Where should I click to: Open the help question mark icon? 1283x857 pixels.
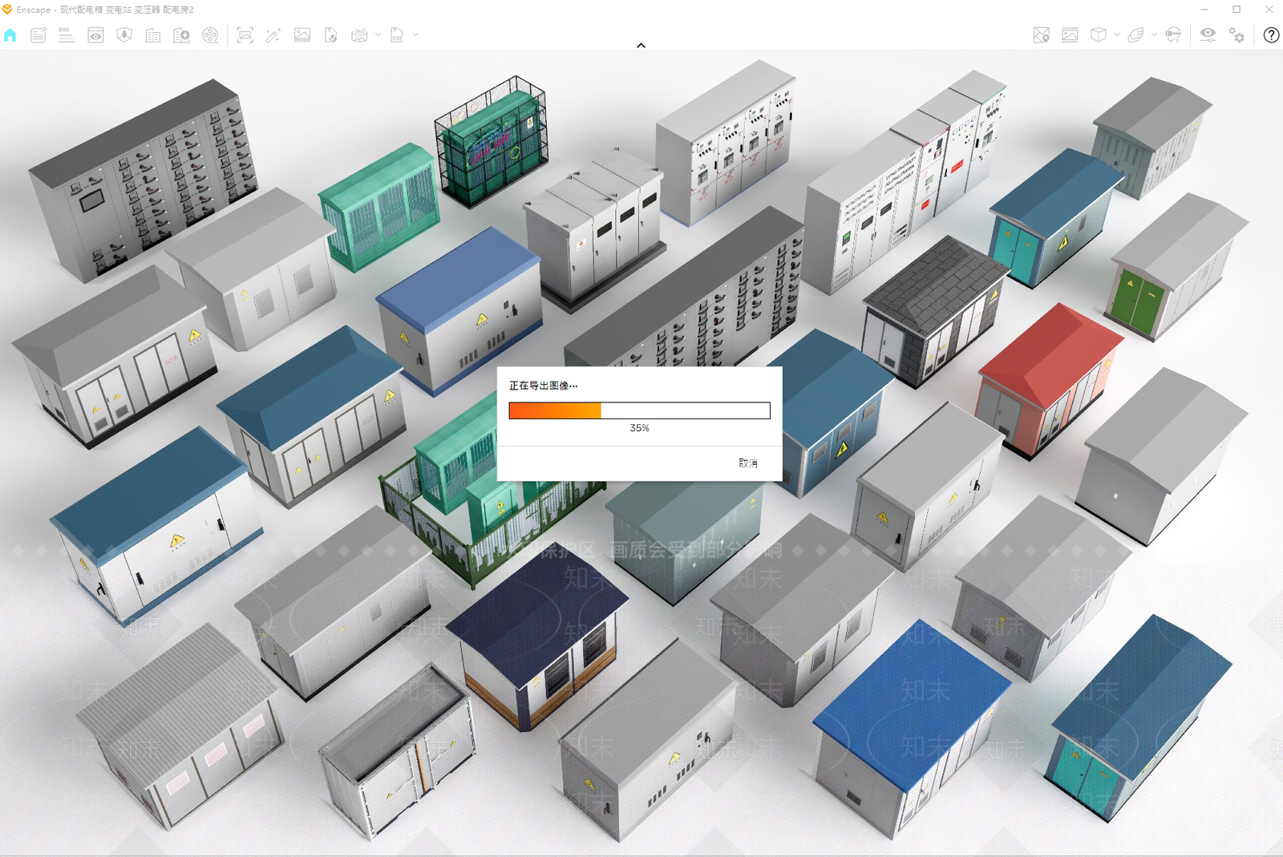pos(1271,35)
